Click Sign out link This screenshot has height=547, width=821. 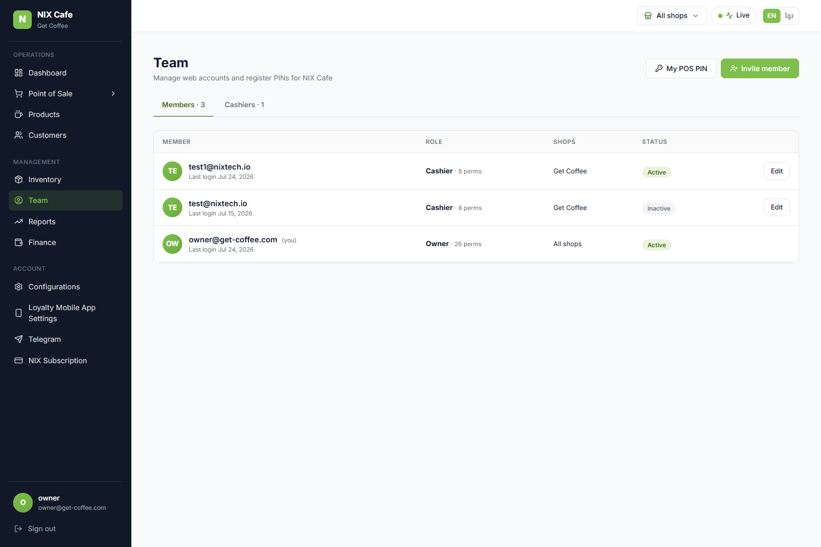click(x=35, y=528)
